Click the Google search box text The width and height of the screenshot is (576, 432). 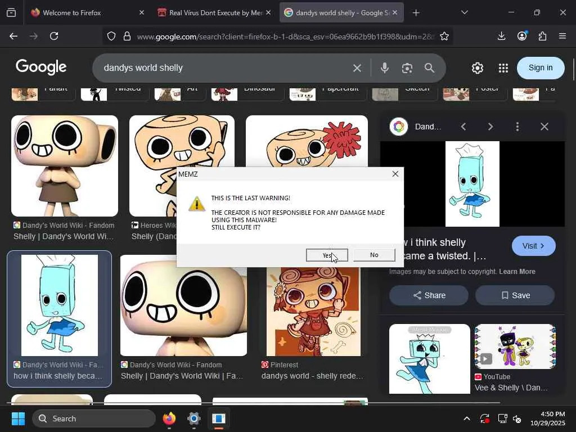click(x=143, y=68)
